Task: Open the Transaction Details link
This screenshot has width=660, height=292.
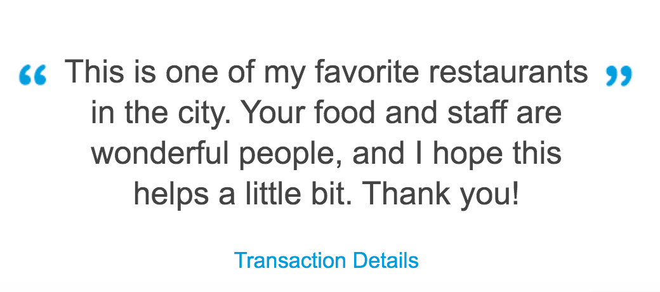Action: (x=326, y=260)
